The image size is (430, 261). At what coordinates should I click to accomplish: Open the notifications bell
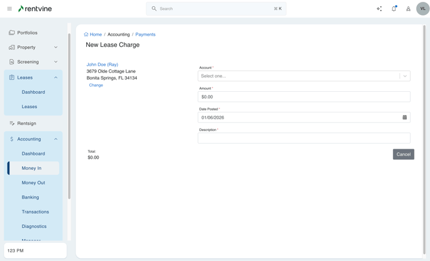point(394,9)
